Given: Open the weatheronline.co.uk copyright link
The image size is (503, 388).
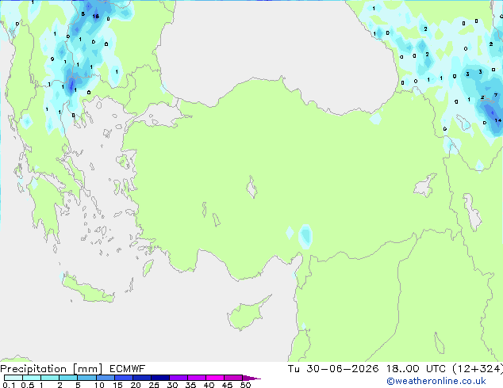Looking at the screenshot, I should (436, 381).
